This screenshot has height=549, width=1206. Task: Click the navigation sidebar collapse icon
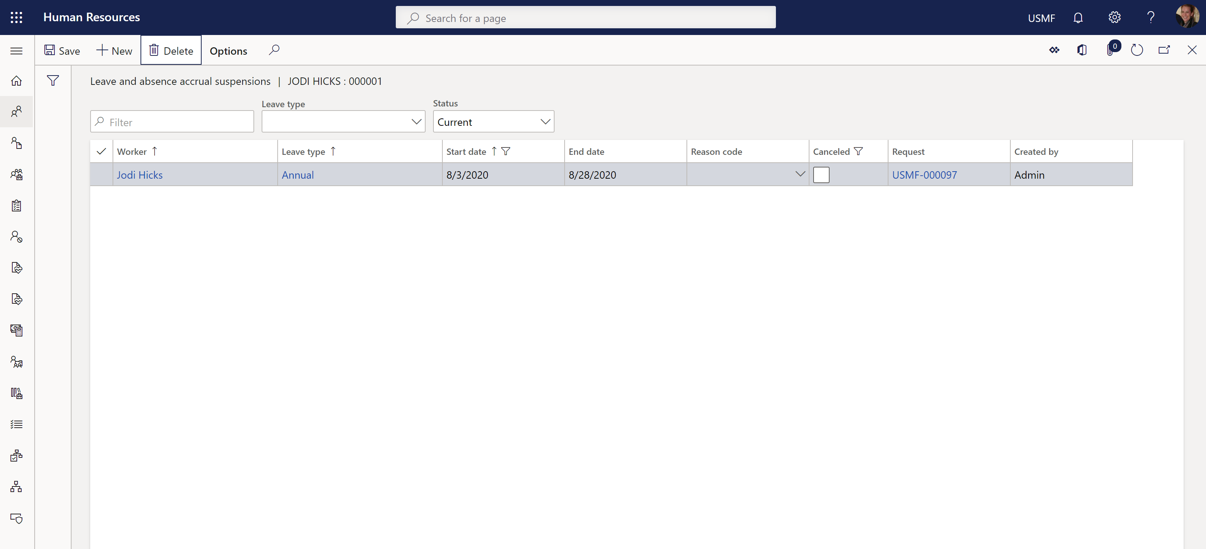point(17,50)
